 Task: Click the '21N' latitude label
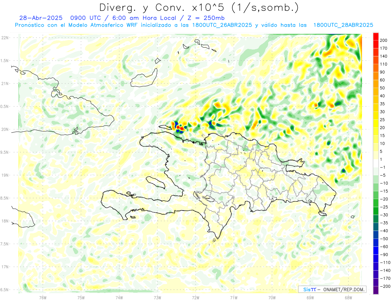click(x=5, y=83)
